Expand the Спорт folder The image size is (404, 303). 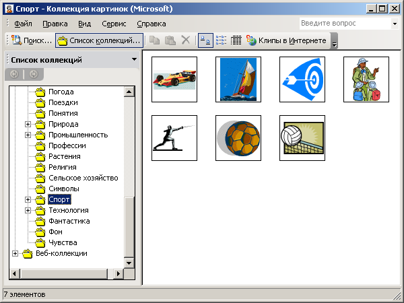pos(28,200)
